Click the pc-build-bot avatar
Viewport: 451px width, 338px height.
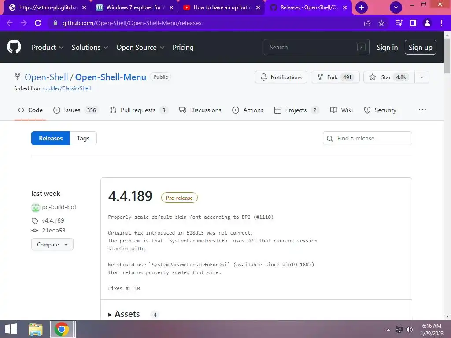[x=35, y=207]
